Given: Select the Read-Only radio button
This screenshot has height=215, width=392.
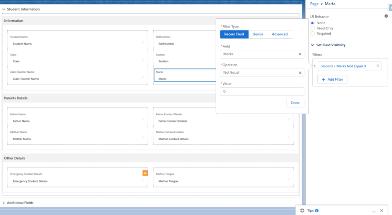Looking at the screenshot, I should click(x=313, y=28).
